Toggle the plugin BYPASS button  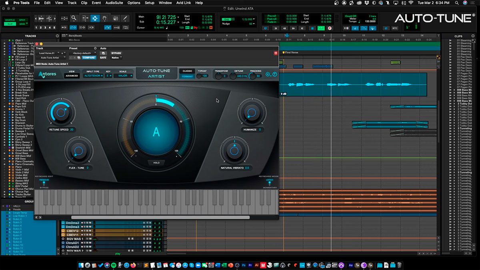(x=116, y=53)
